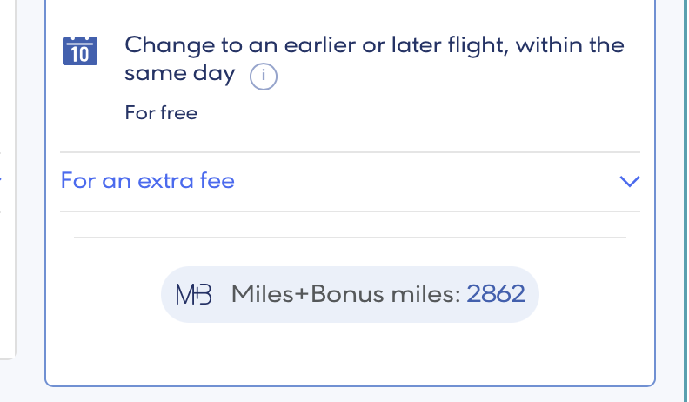Click the "Miles+Bonus miles:" label text
689x402 pixels.
pos(345,294)
